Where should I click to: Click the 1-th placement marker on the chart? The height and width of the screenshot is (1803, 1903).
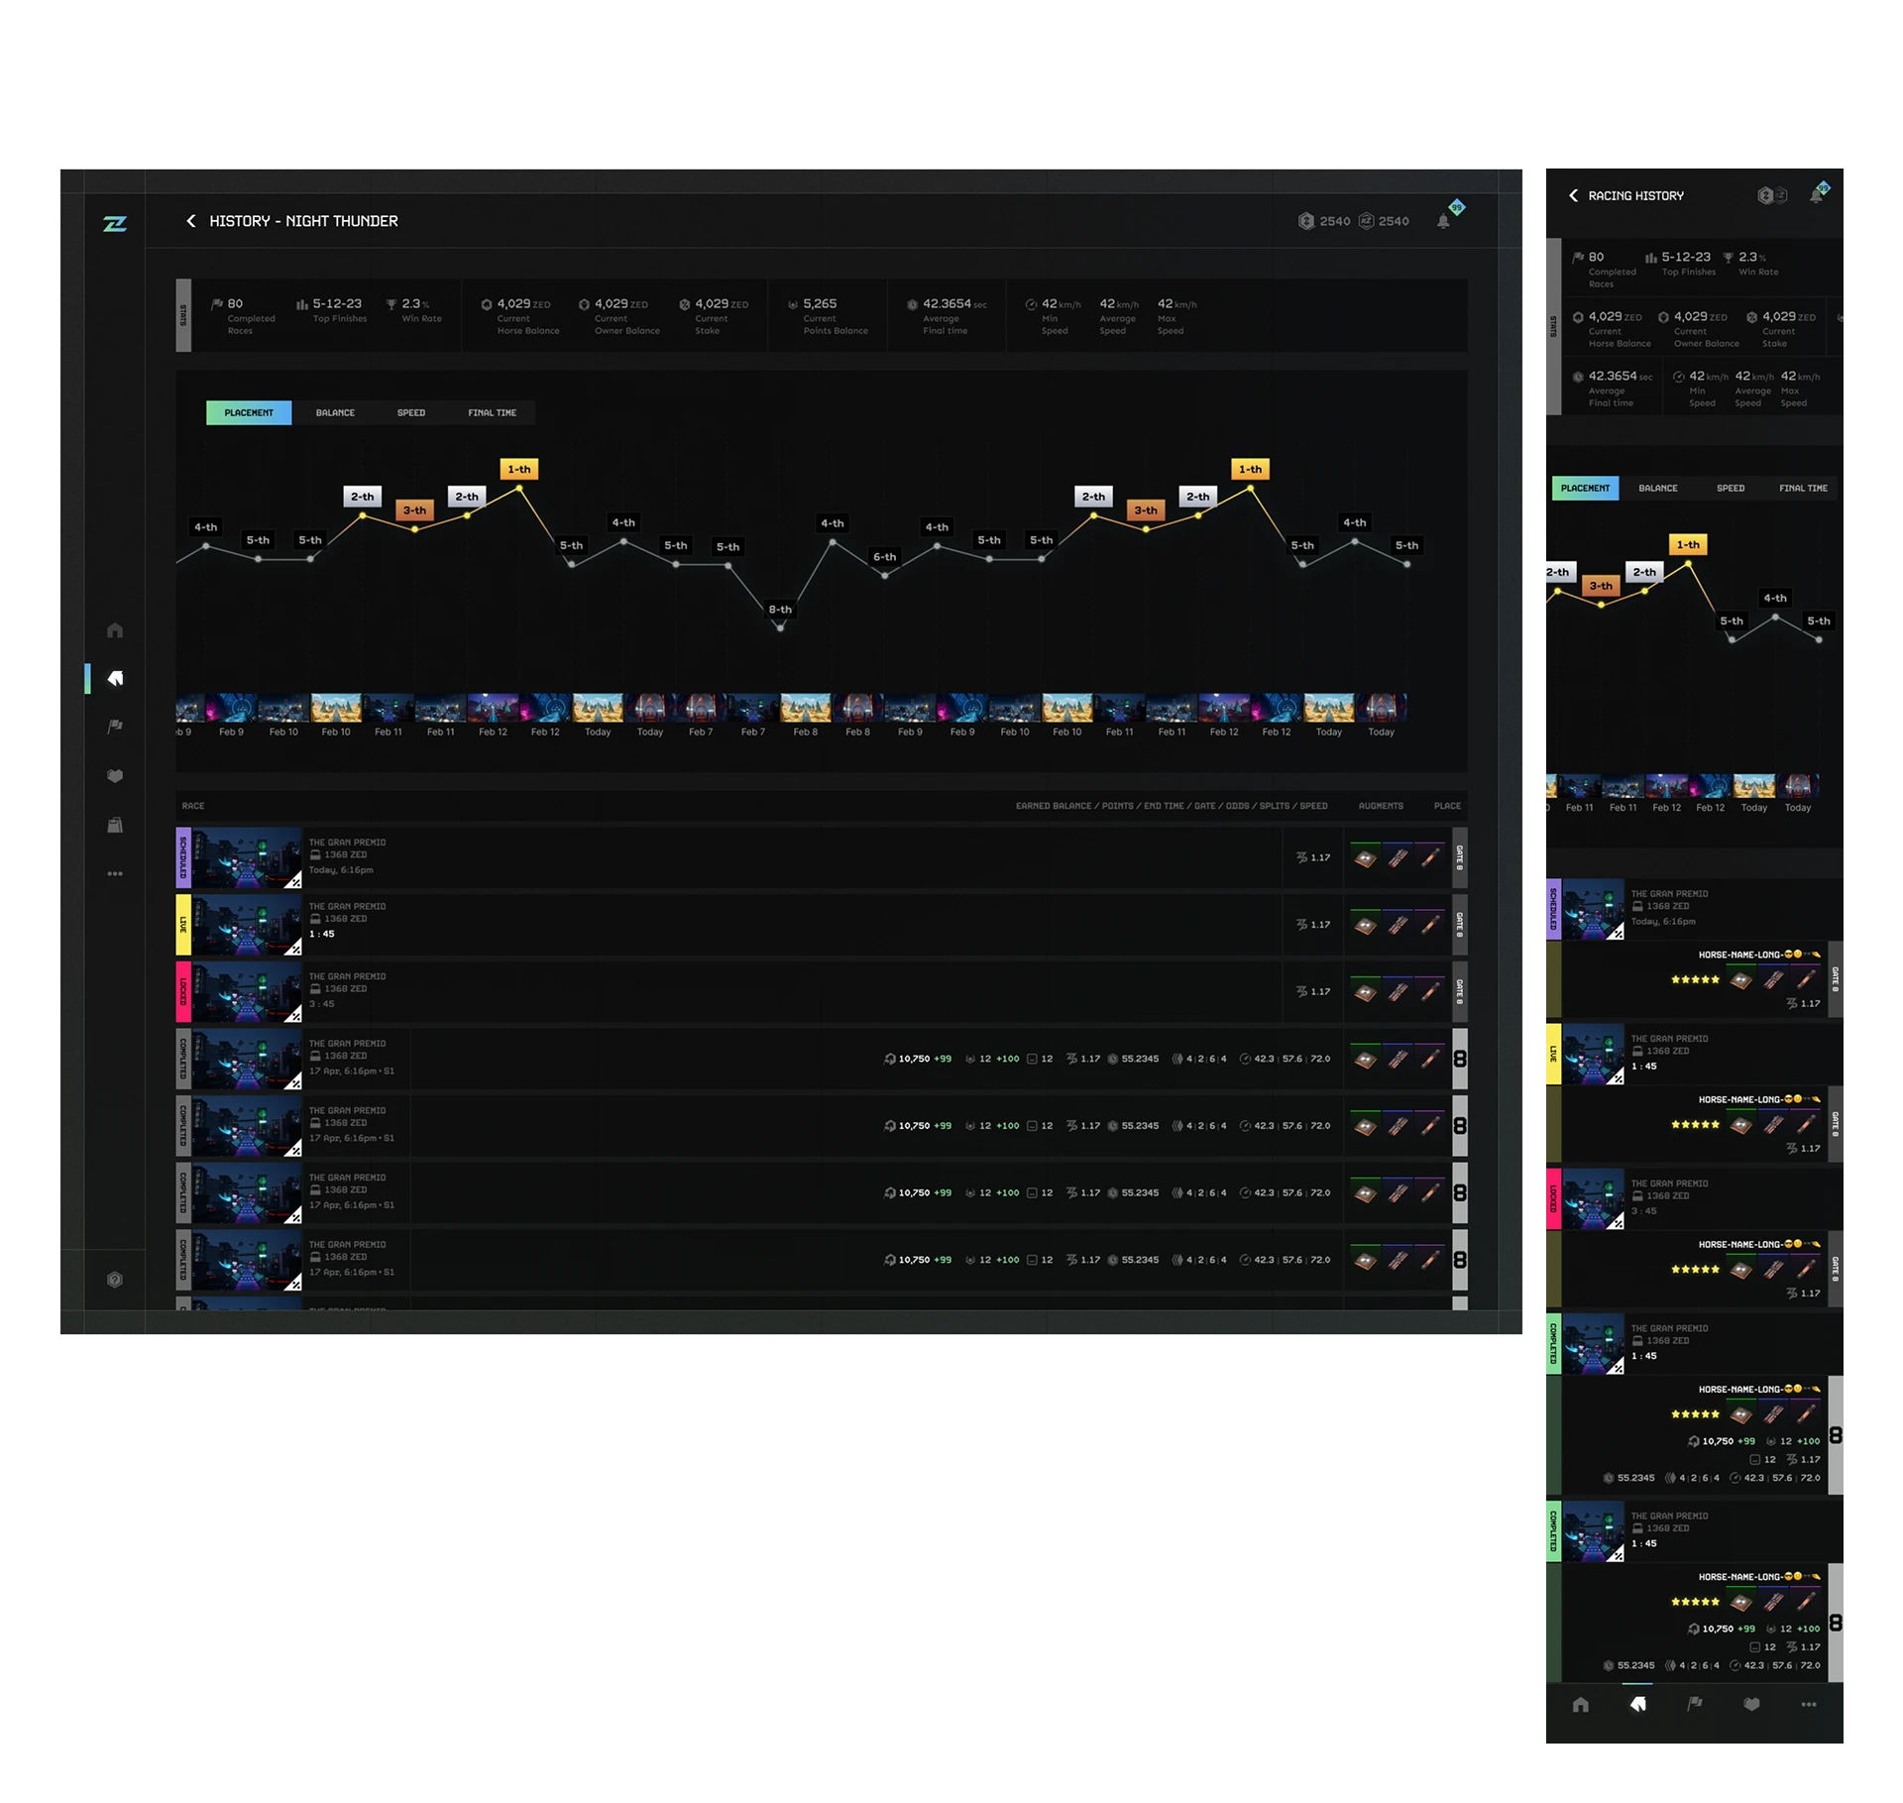(x=518, y=469)
